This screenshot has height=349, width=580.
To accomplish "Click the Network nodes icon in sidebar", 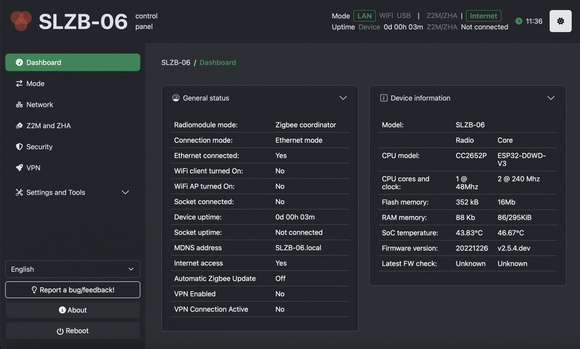I will click(x=19, y=105).
